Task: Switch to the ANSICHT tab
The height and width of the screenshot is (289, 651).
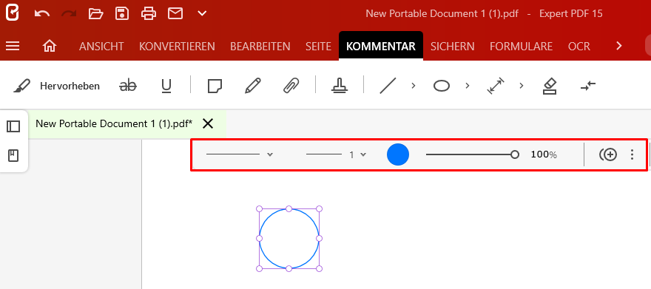Action: (101, 47)
